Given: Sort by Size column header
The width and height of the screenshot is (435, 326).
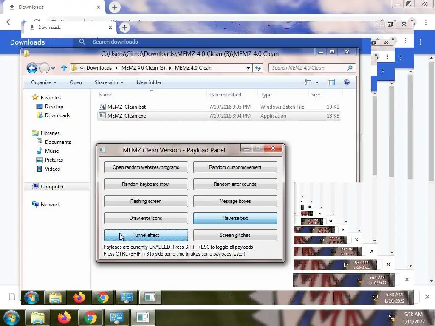Looking at the screenshot, I should [316, 95].
